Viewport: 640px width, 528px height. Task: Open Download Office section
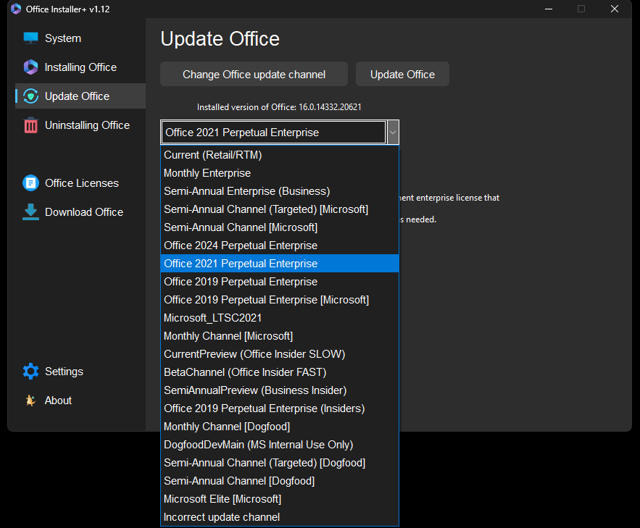tap(83, 212)
